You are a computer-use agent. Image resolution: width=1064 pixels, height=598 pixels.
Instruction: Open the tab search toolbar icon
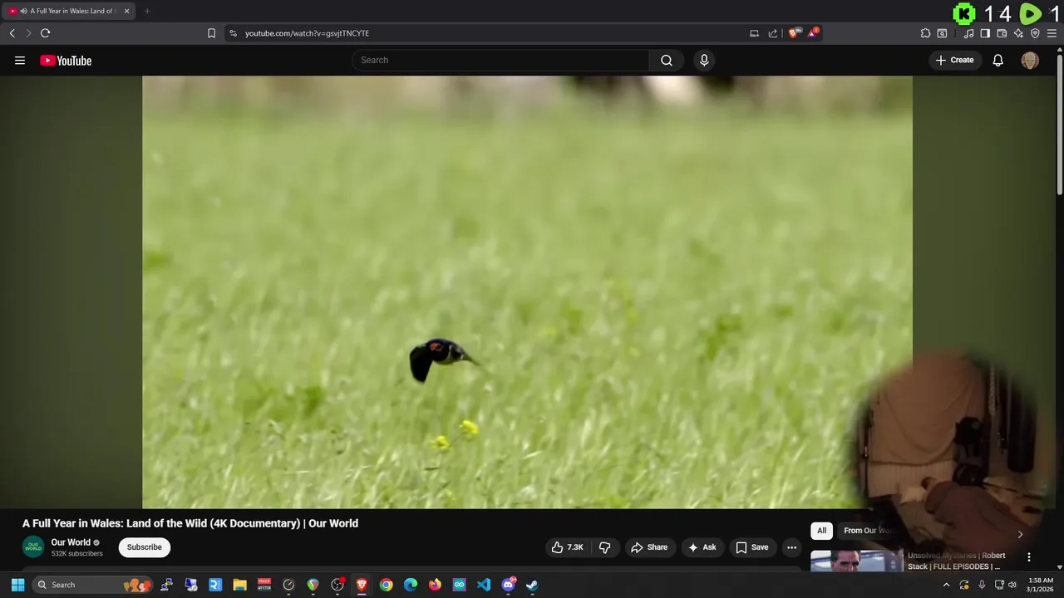point(942,33)
